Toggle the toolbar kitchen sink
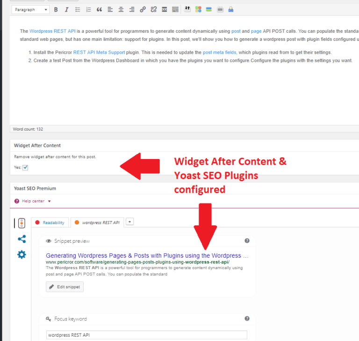This screenshot has height=341, width=359. [x=175, y=10]
